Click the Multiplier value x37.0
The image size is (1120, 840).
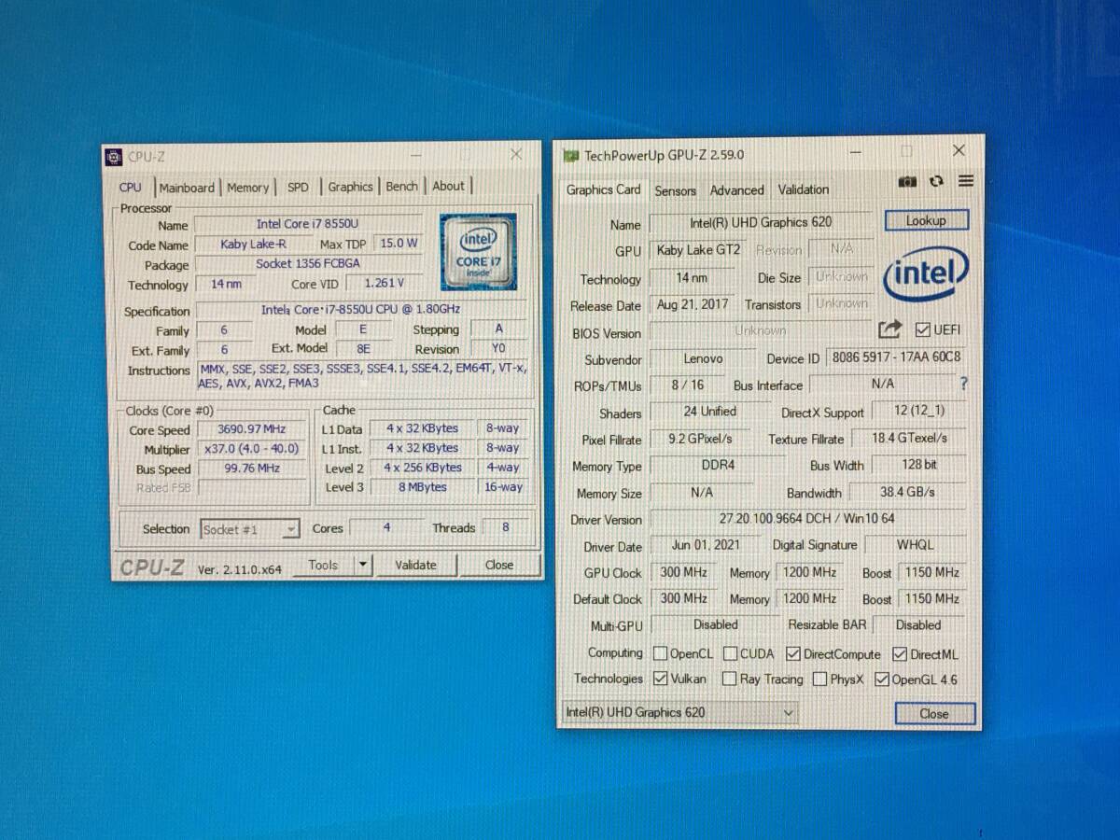(251, 449)
